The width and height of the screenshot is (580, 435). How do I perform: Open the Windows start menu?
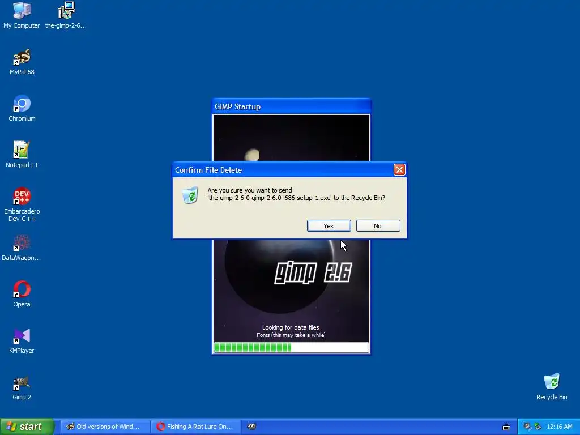click(x=27, y=427)
